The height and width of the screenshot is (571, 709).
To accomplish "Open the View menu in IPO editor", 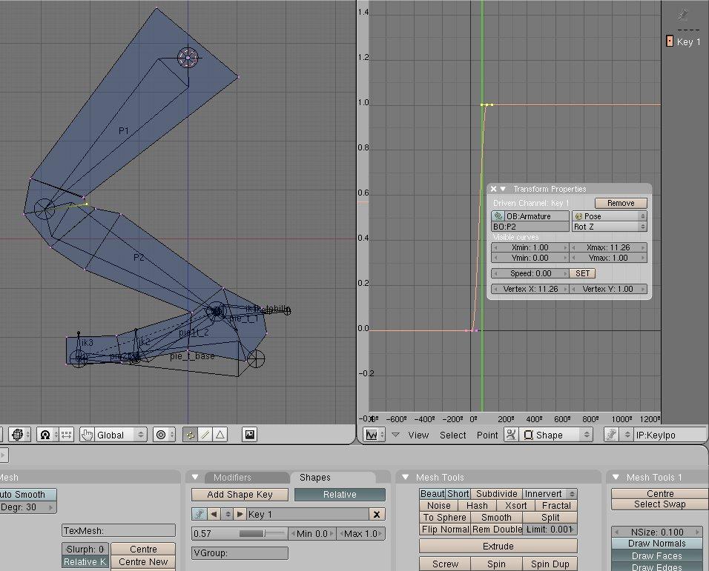I will pos(418,435).
